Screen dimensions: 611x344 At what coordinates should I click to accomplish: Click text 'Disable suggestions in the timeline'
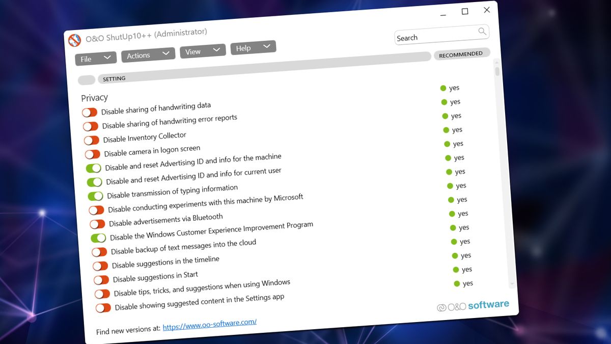pyautogui.click(x=165, y=262)
